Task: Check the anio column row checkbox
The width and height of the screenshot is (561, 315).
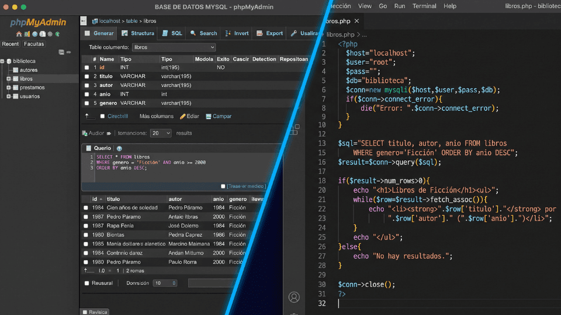Action: click(x=86, y=94)
